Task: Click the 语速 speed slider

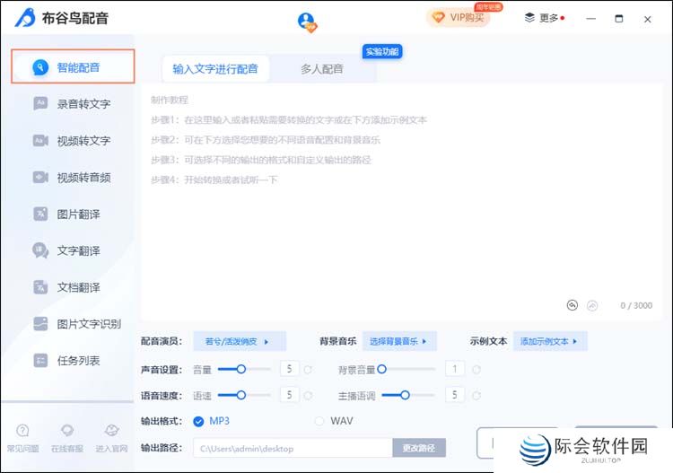Action: [240, 395]
